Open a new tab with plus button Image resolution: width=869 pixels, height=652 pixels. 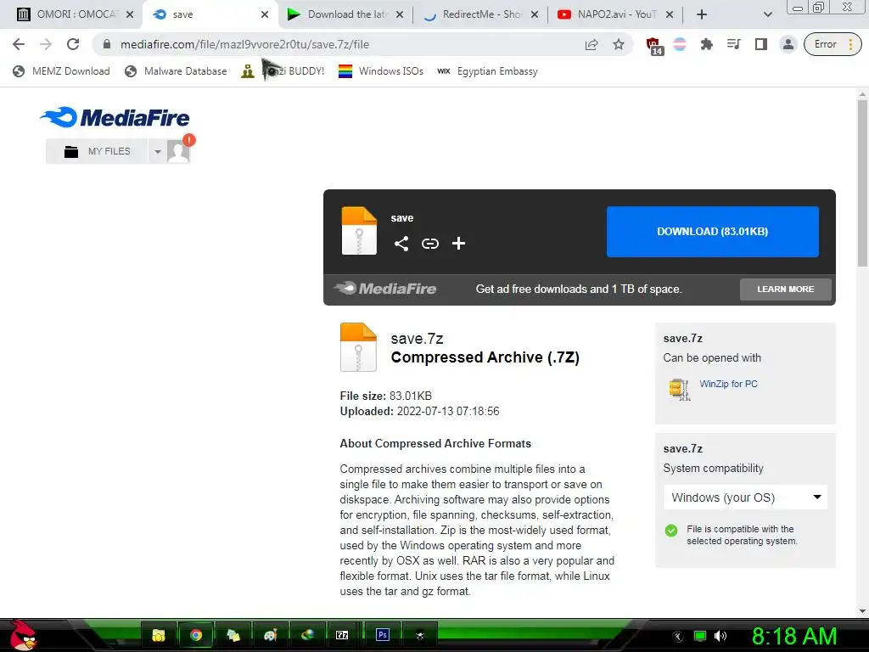(x=702, y=14)
